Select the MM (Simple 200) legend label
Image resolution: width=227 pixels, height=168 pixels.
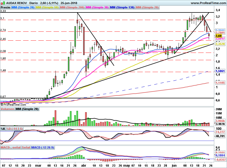click(72, 7)
